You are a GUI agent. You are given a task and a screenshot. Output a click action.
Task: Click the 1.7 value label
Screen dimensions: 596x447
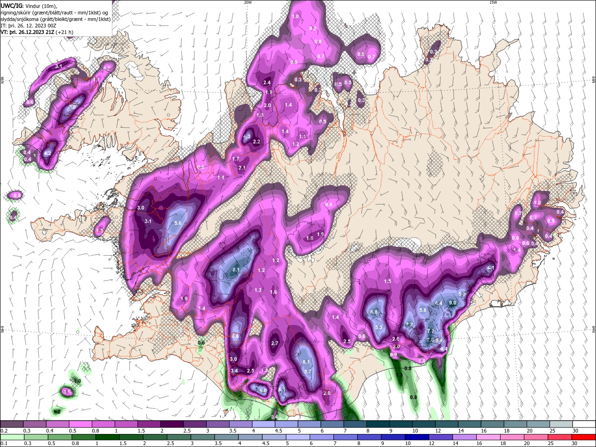point(236,159)
